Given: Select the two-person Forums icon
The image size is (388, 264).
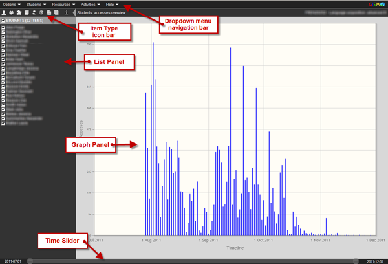Looking at the screenshot, I should click(x=34, y=13).
